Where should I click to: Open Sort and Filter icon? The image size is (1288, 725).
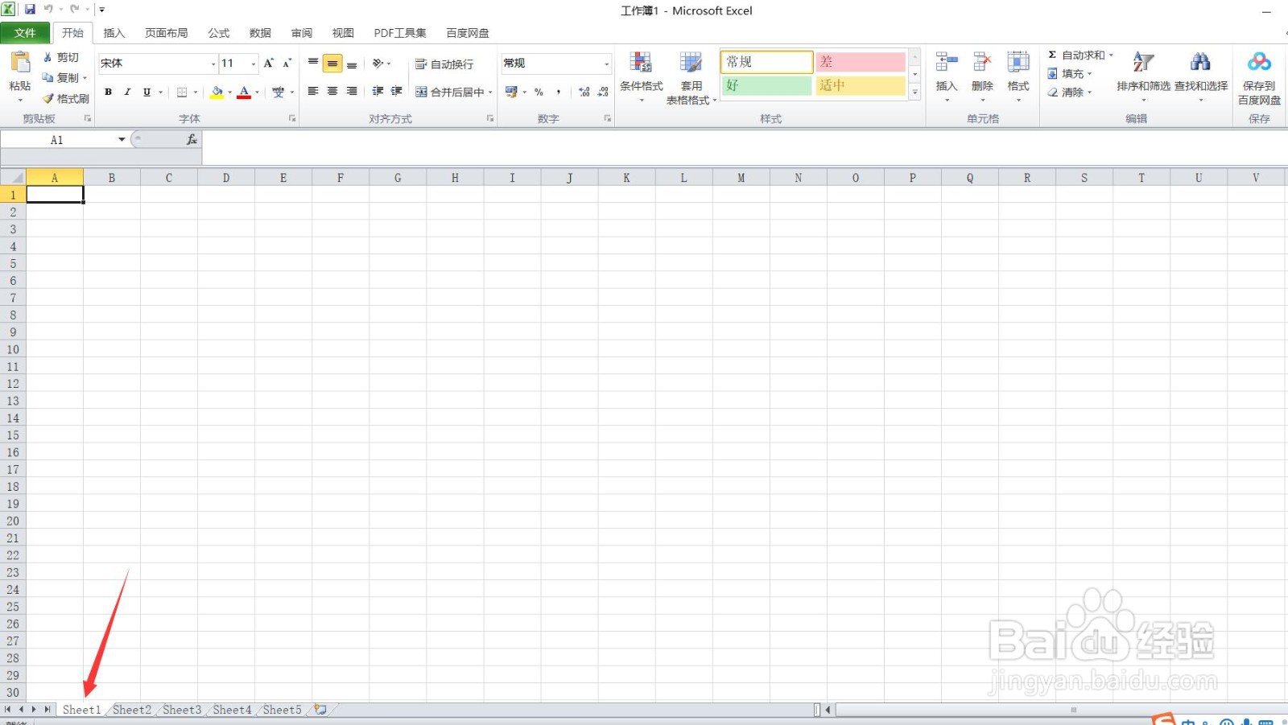(x=1143, y=63)
